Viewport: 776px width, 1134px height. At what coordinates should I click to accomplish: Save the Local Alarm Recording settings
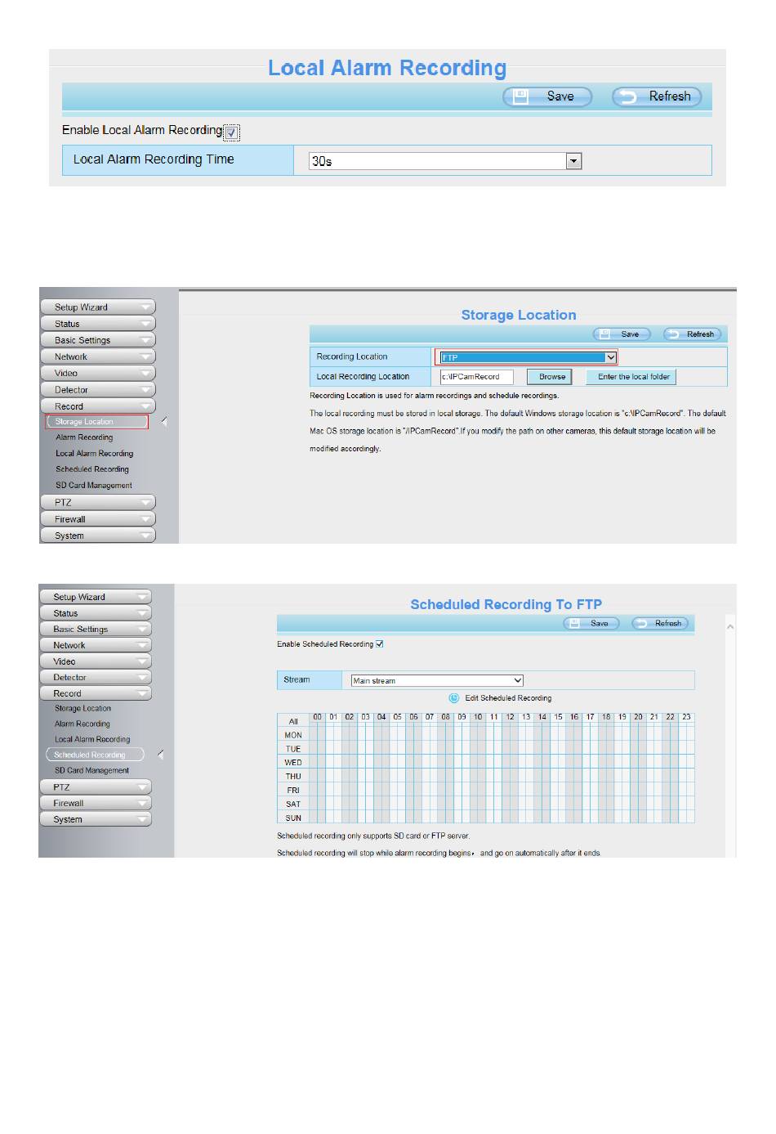tap(546, 96)
